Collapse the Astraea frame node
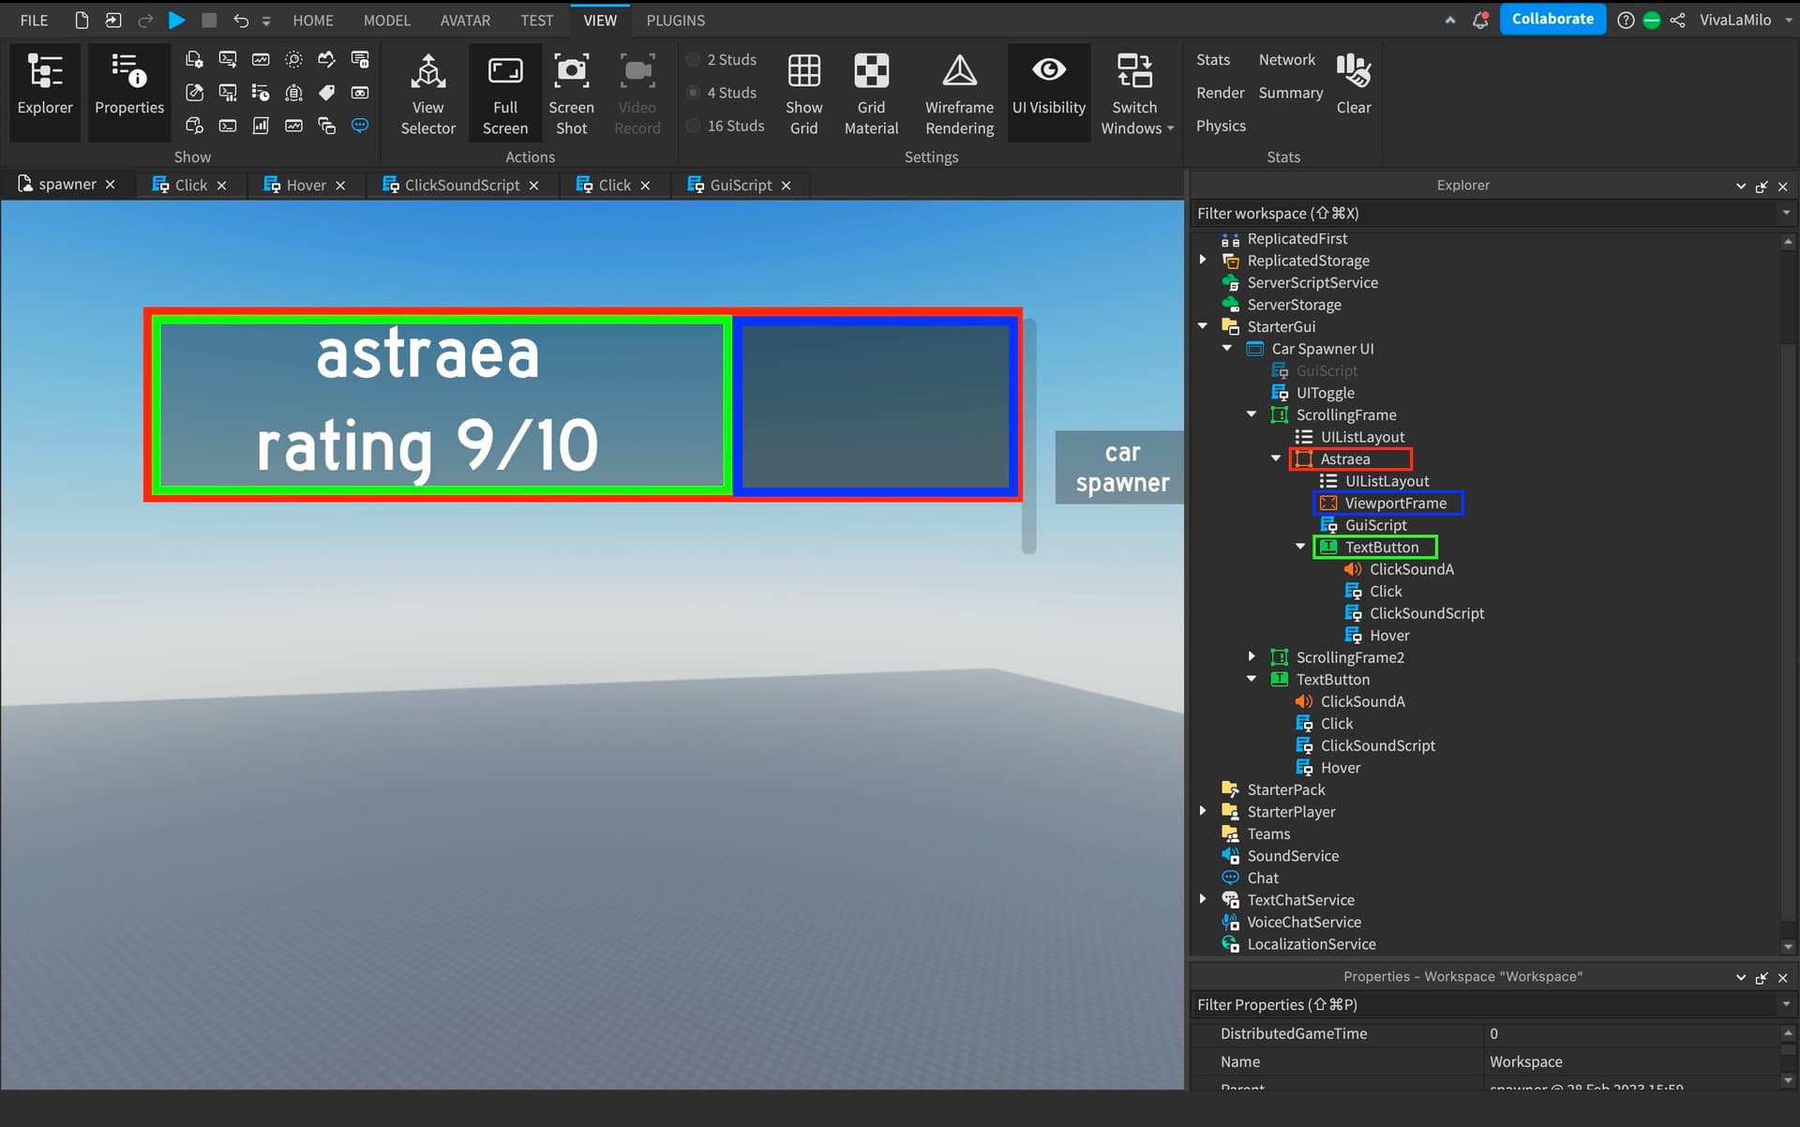Screen dimensions: 1800x1127 point(1276,458)
